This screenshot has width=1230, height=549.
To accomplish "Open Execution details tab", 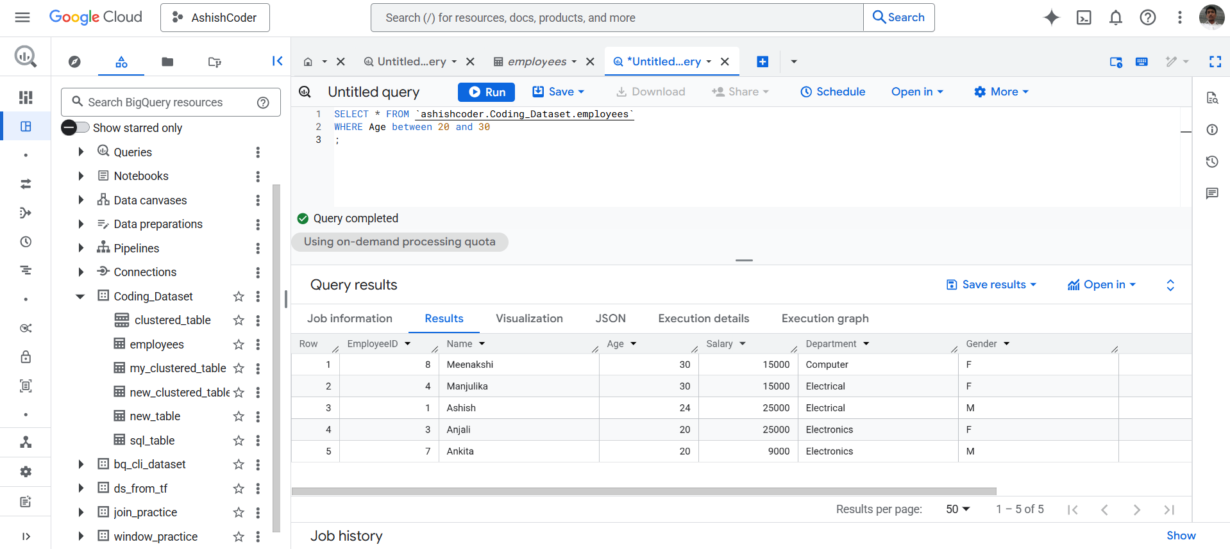I will click(703, 318).
